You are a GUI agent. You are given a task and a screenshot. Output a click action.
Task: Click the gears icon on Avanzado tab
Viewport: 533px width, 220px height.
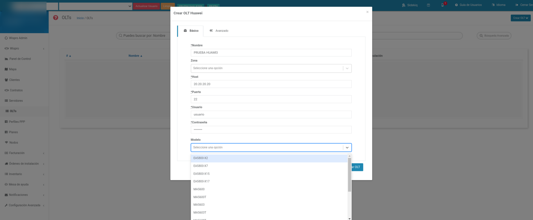[211, 31]
